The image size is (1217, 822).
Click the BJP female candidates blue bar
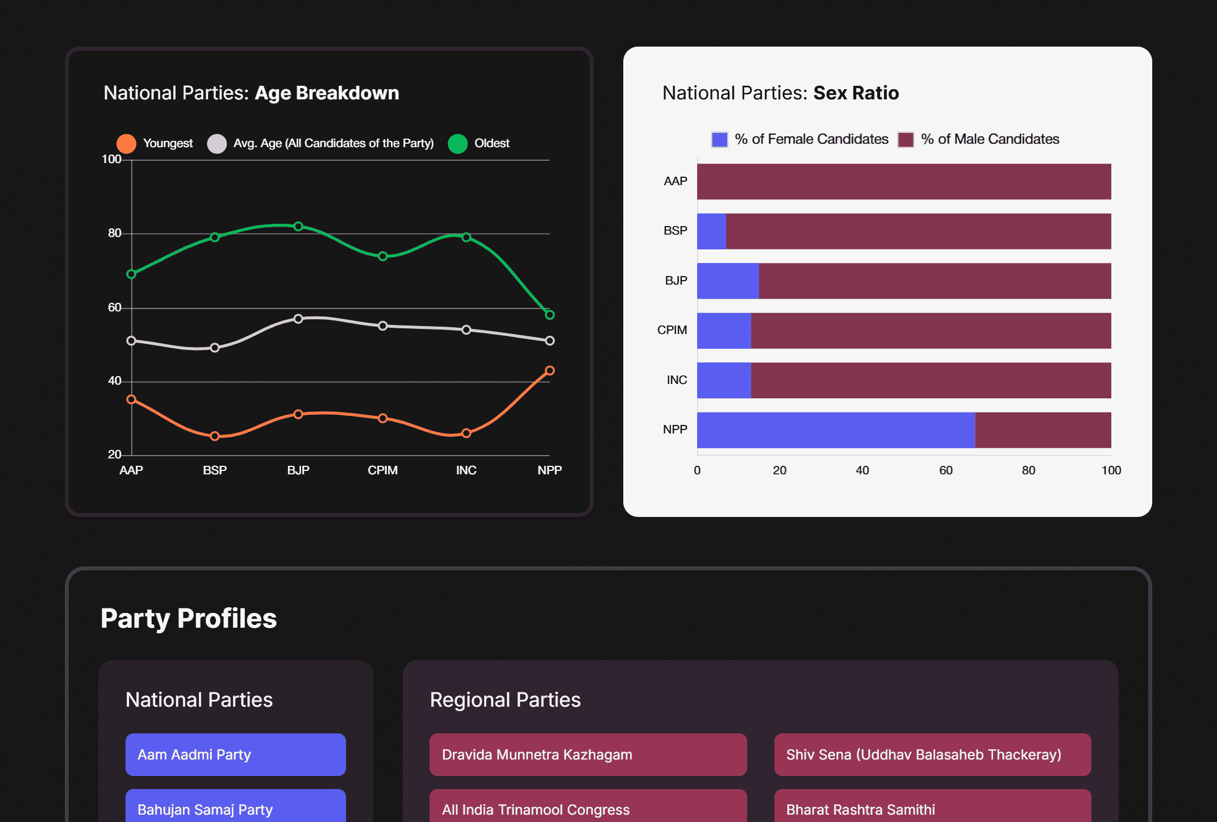point(728,281)
